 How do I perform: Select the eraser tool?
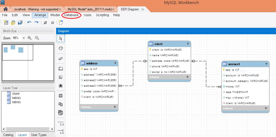[x=61, y=59]
